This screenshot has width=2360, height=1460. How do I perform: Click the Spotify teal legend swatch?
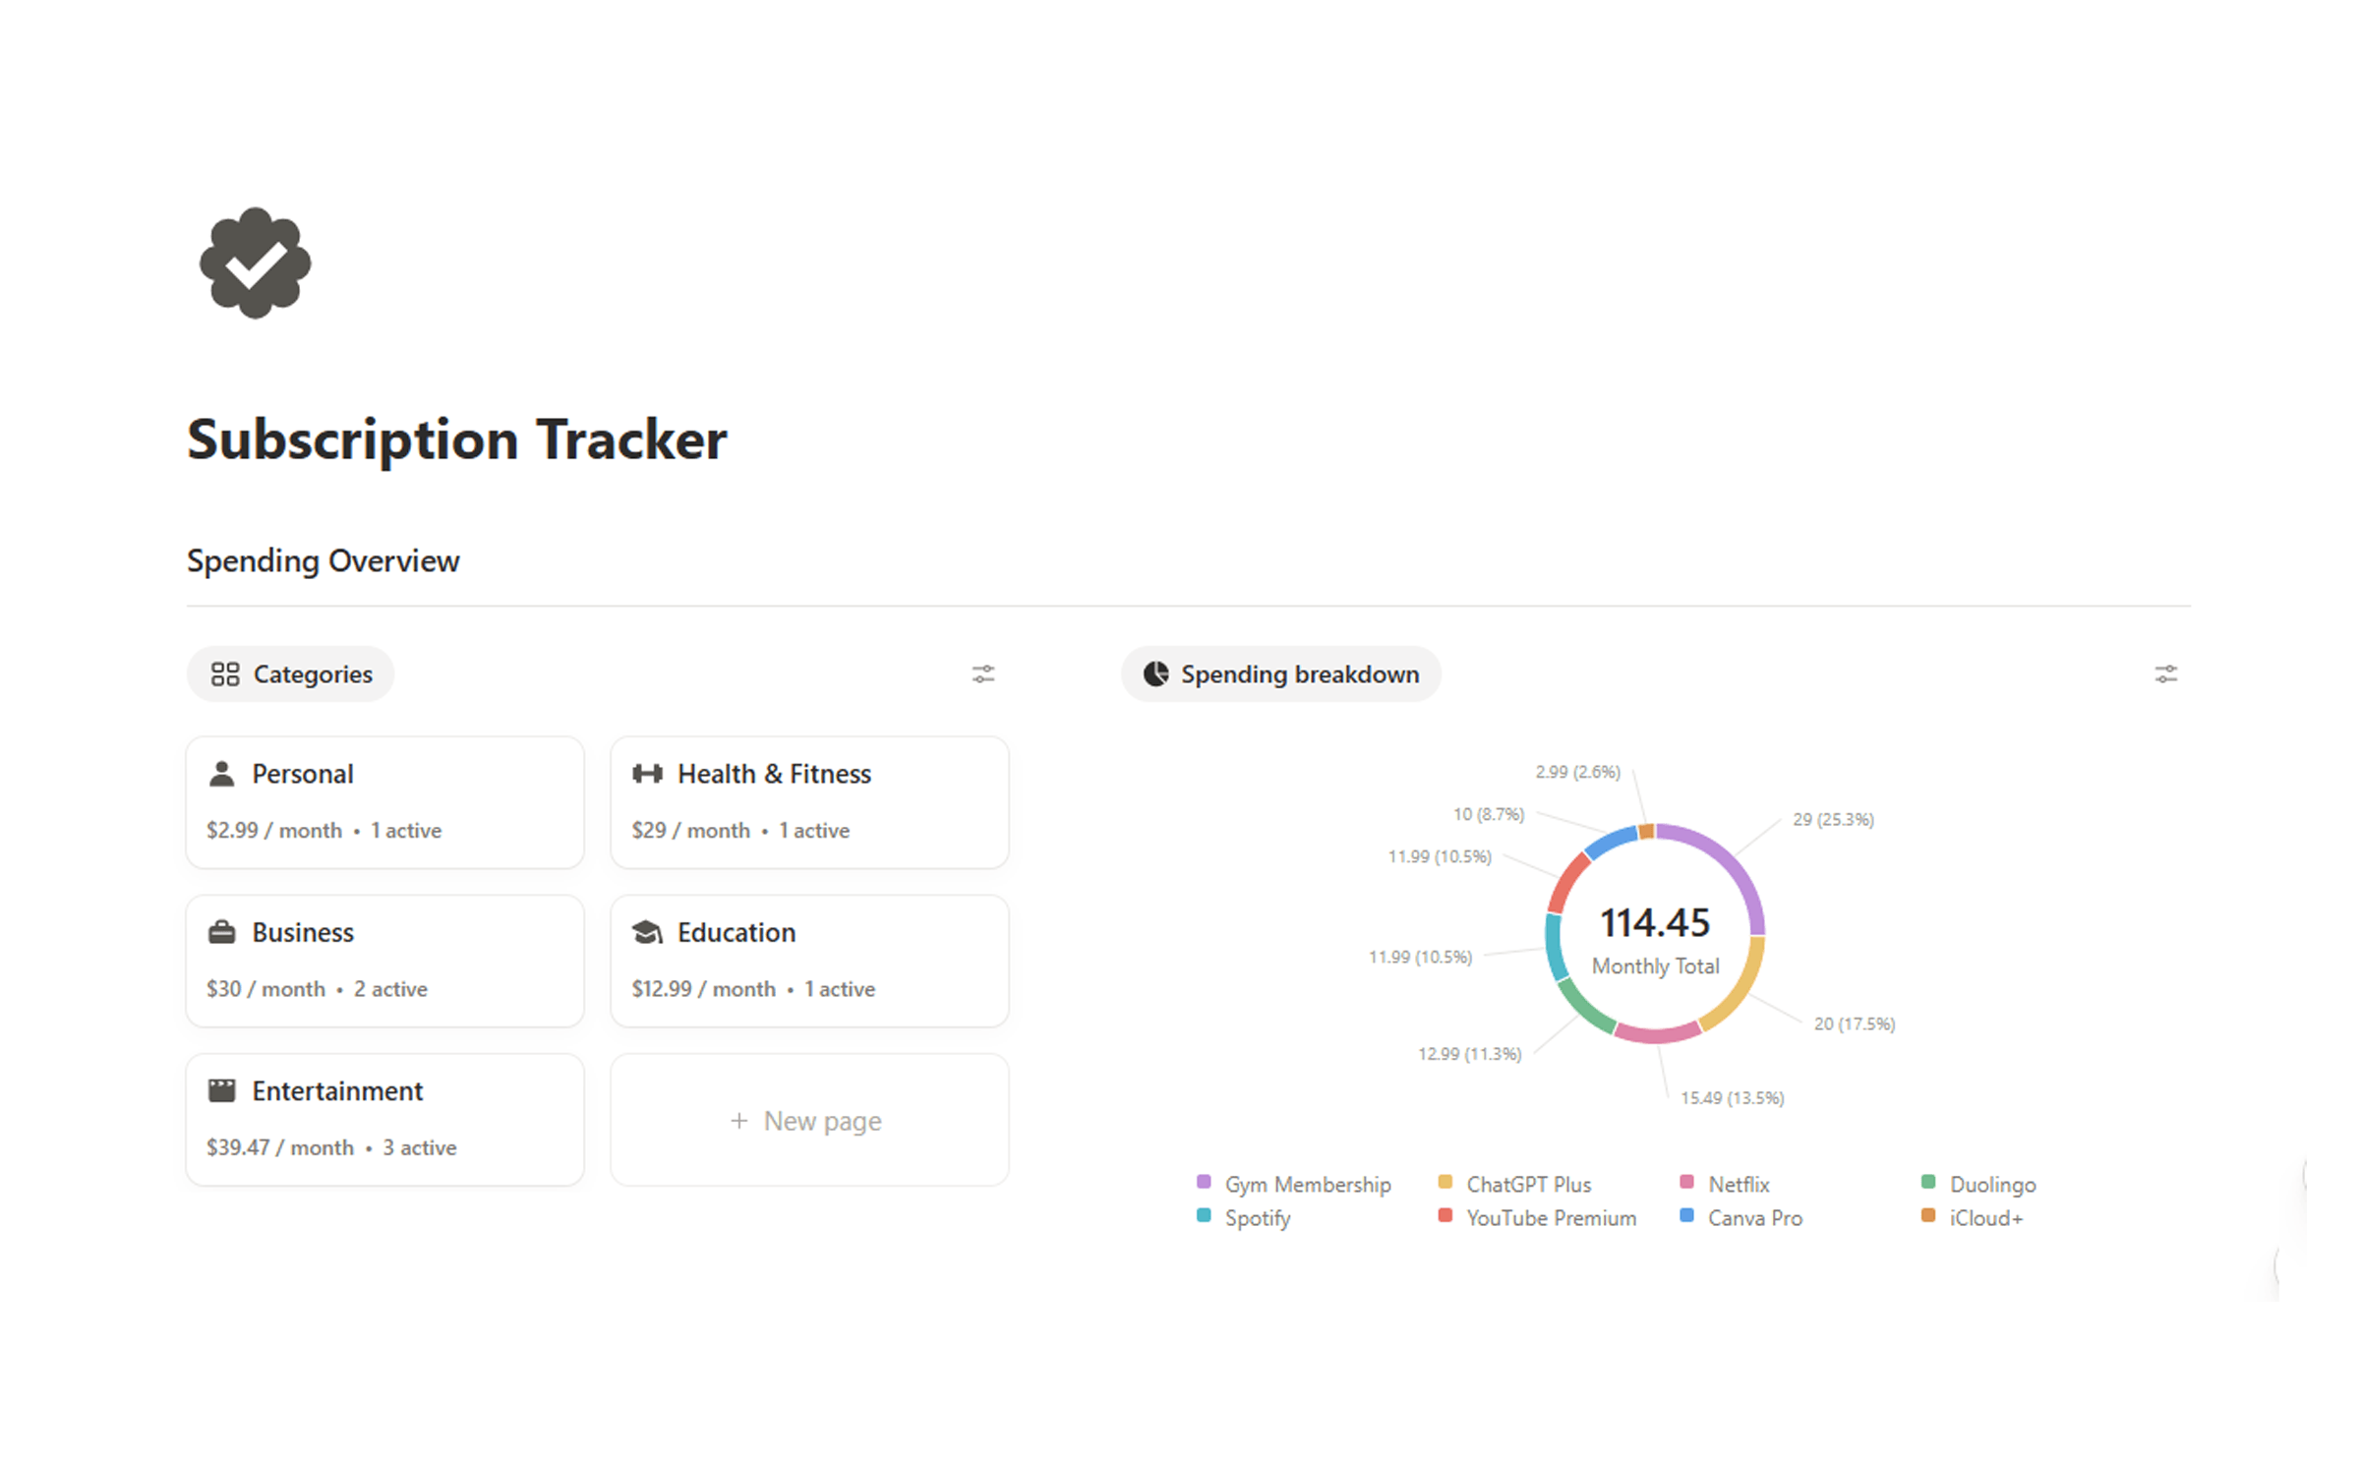click(x=1204, y=1215)
